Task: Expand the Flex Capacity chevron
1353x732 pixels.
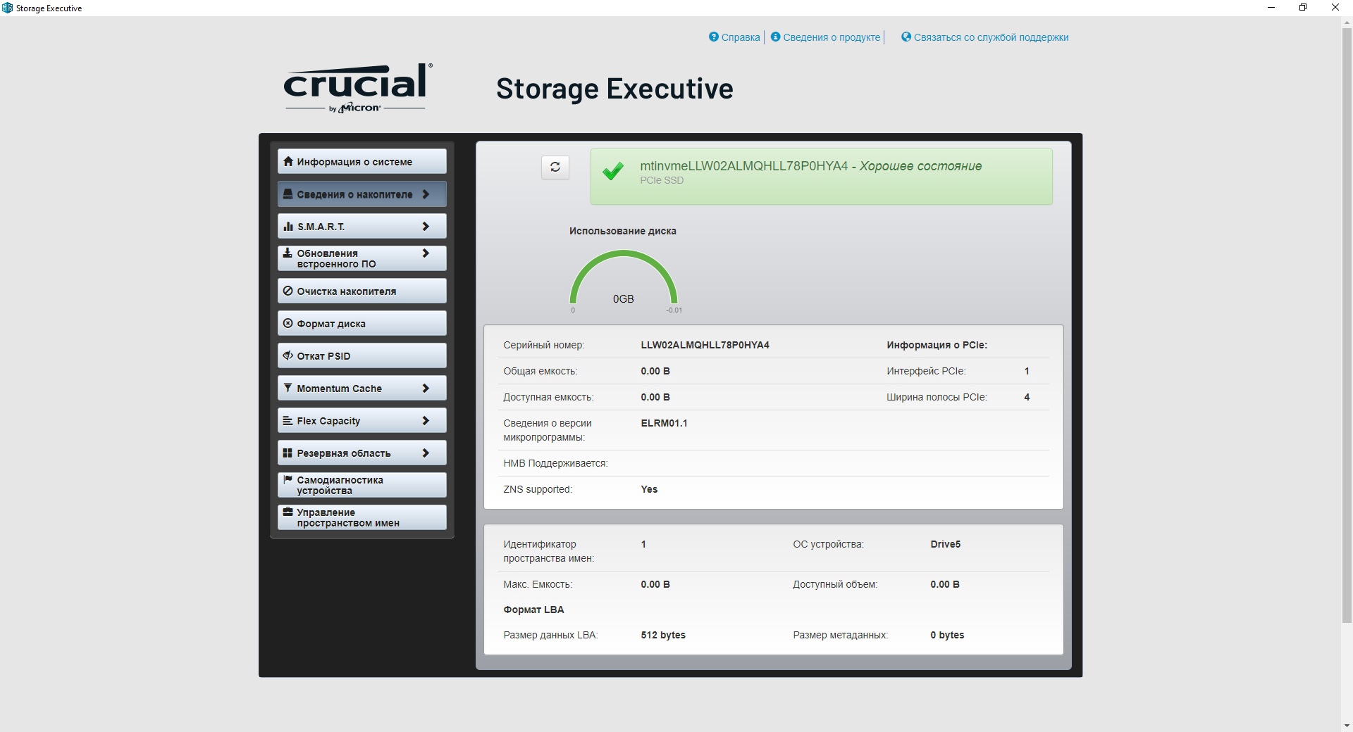Action: (x=426, y=420)
